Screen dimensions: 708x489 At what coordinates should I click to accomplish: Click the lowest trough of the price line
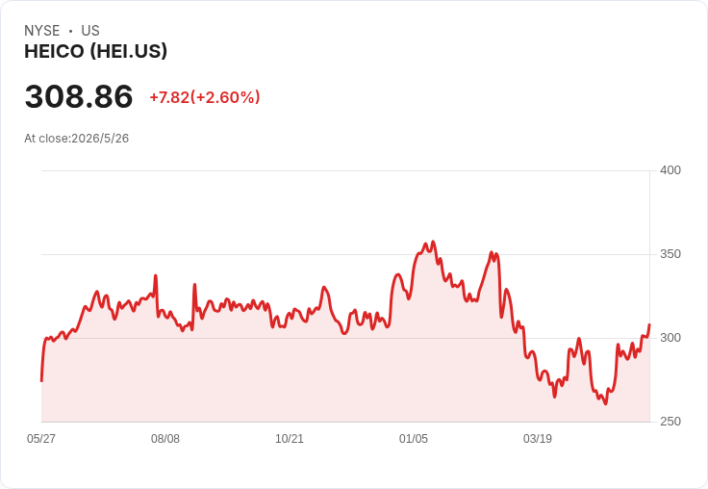tap(605, 403)
